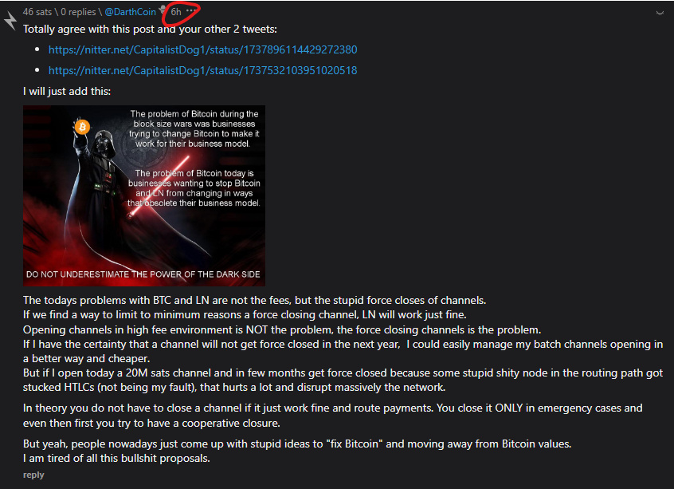
Task: Open the @DarthCoin user profile
Action: [130, 12]
